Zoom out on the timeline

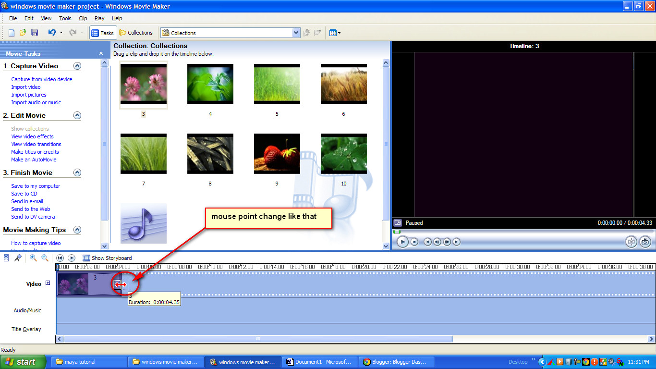click(x=45, y=258)
